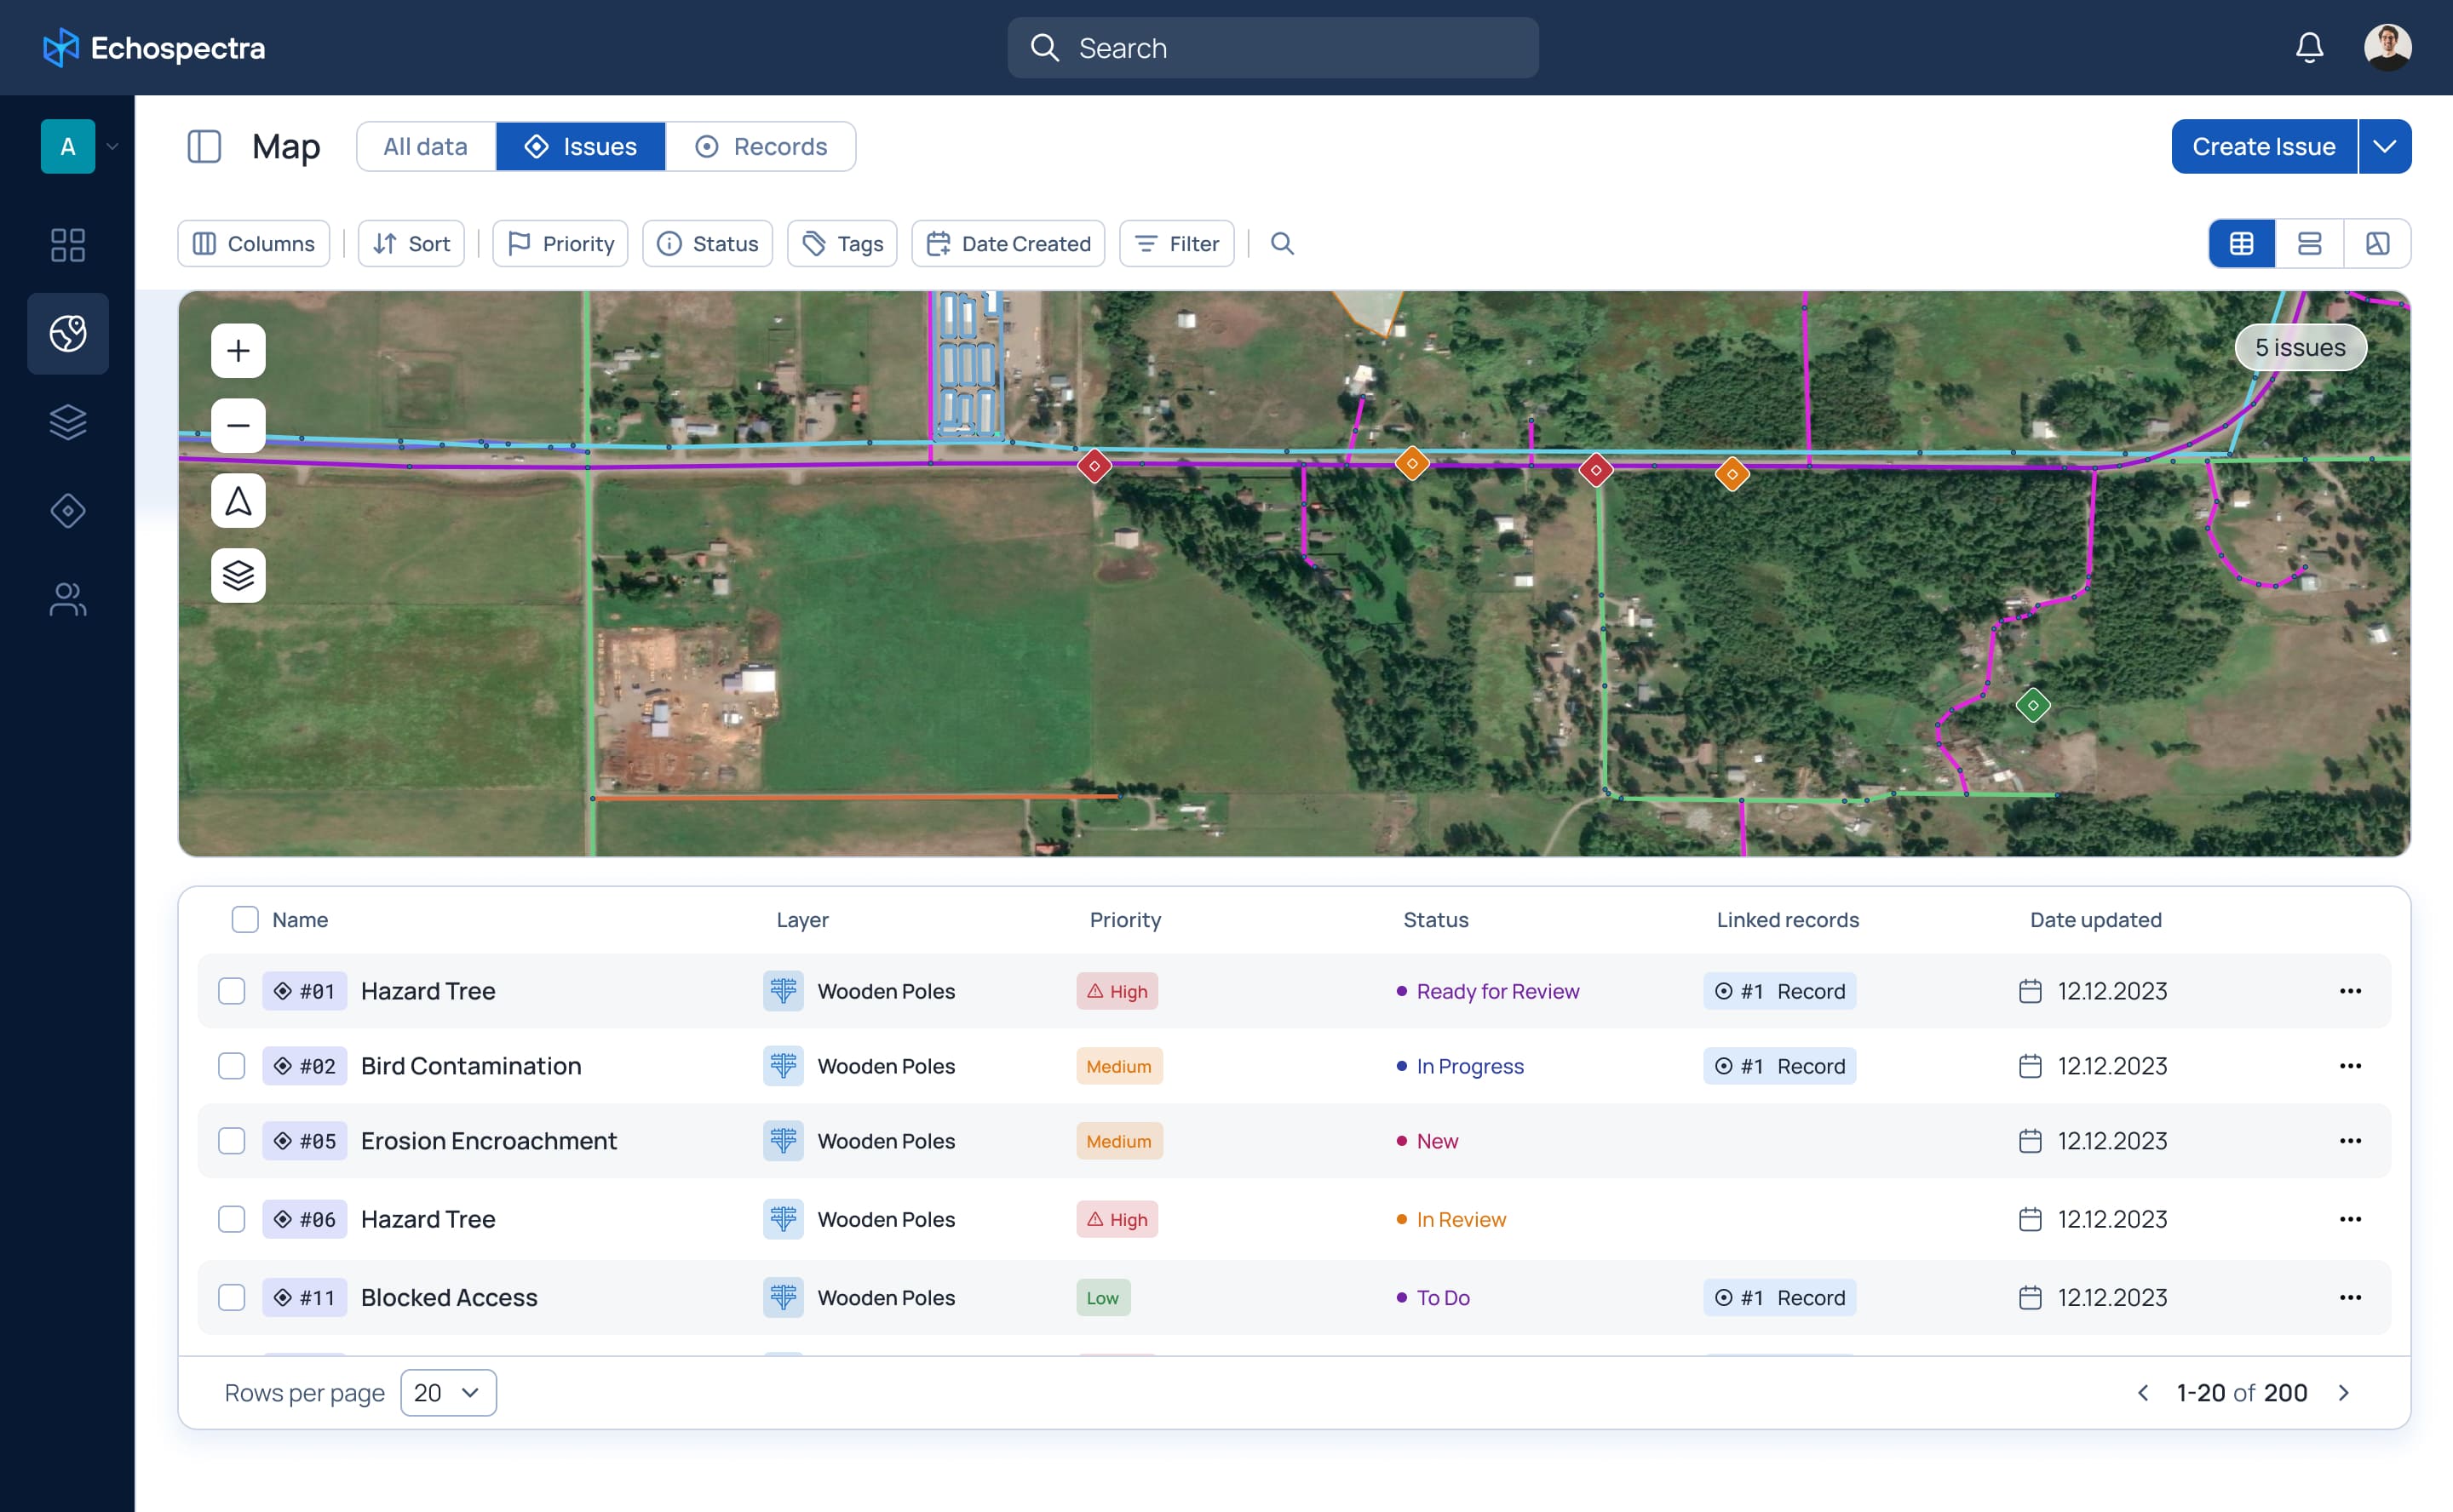Expand the Create Issue dropdown arrow
Screen dimensions: 2453x1512
coord(2387,146)
